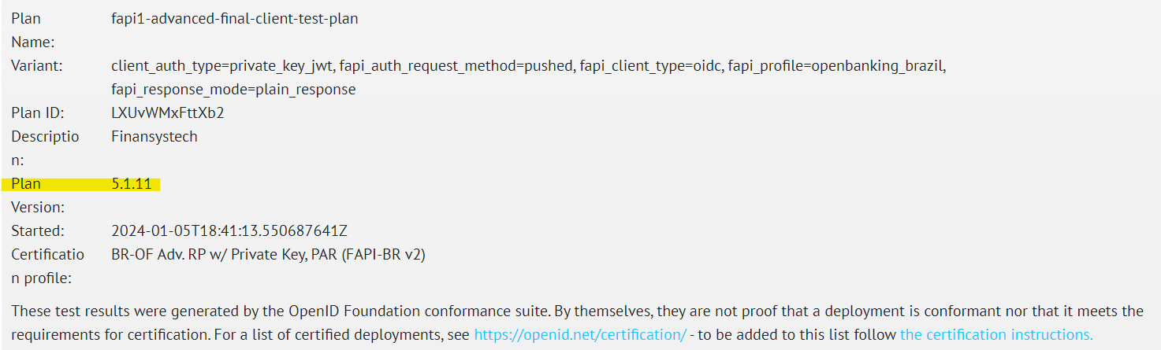This screenshot has height=350, width=1161.
Task: Click the fapi_client_type=oidc variant text
Action: coord(650,66)
